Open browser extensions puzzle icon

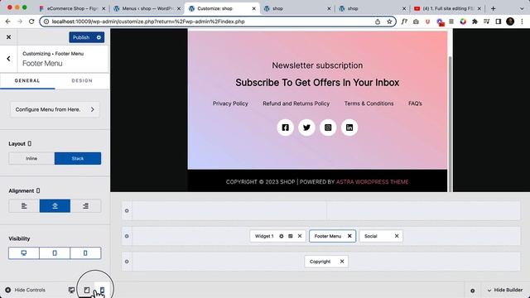tap(475, 22)
